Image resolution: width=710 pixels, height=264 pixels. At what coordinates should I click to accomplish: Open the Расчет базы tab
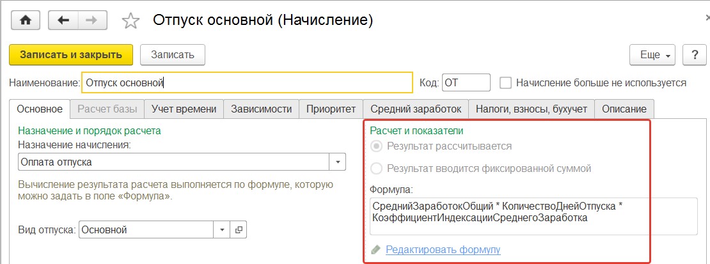pyautogui.click(x=107, y=109)
